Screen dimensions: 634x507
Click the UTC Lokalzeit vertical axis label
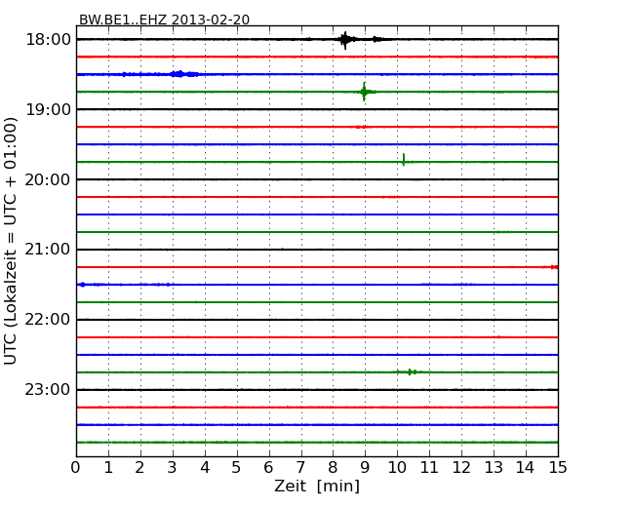11,241
